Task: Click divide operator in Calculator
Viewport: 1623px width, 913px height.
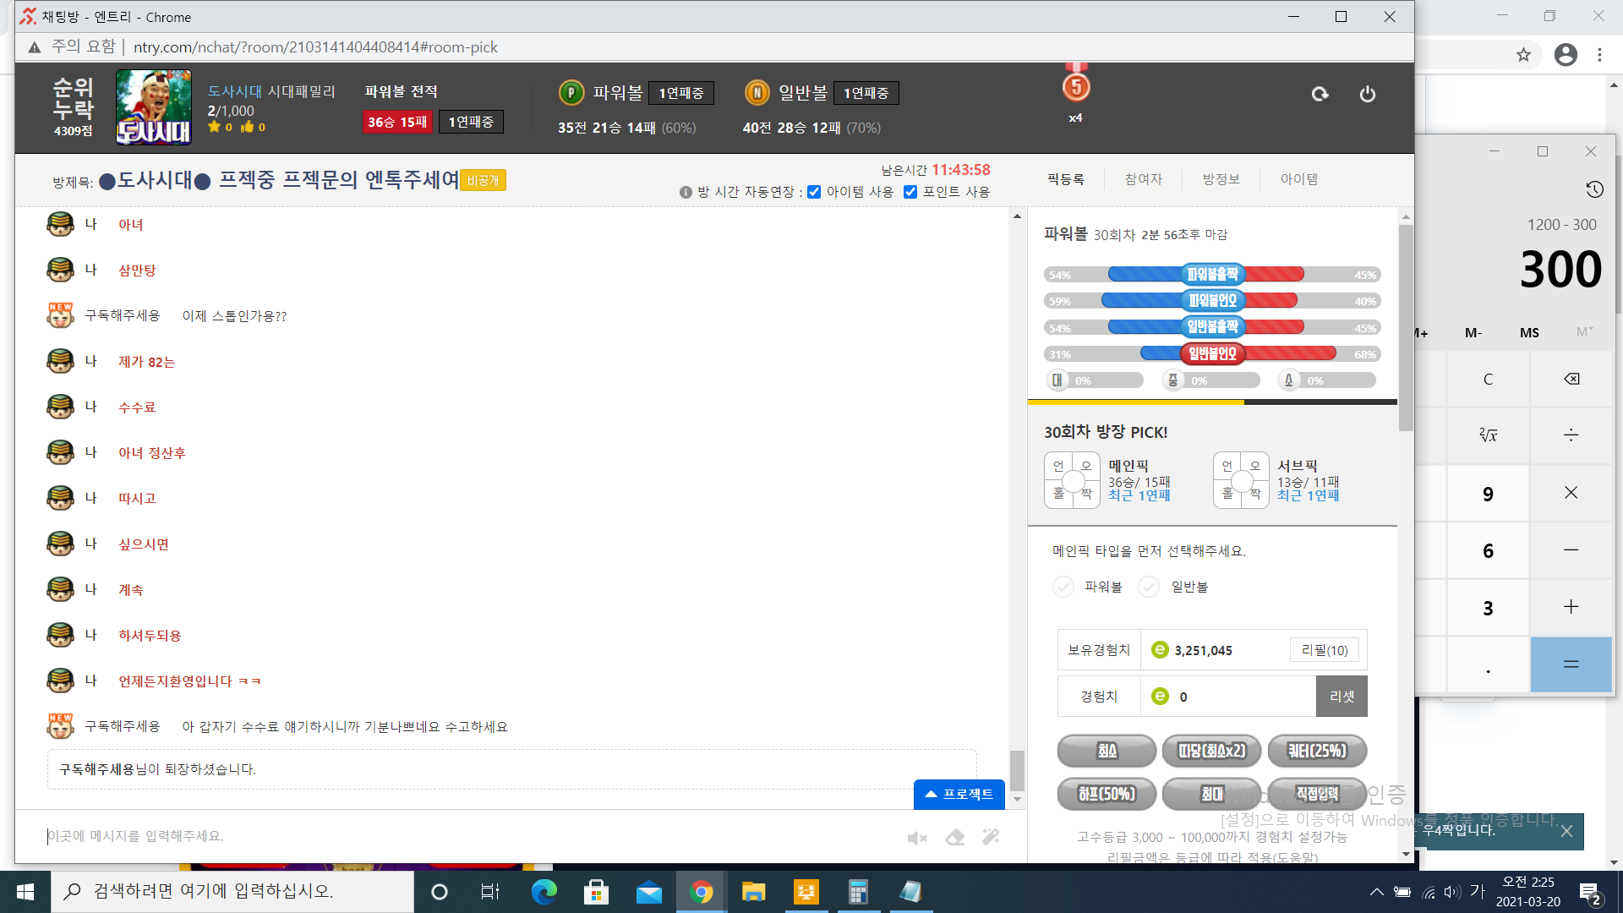Action: (x=1571, y=435)
